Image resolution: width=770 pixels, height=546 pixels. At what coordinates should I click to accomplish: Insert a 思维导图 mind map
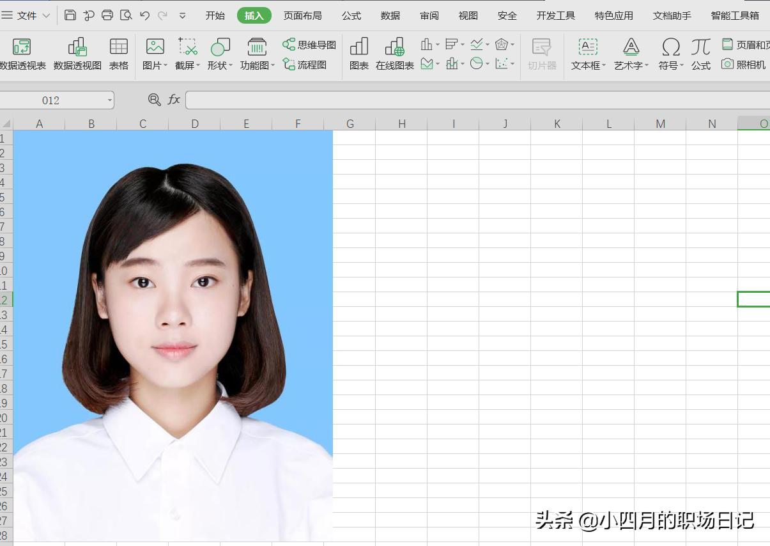click(x=308, y=44)
